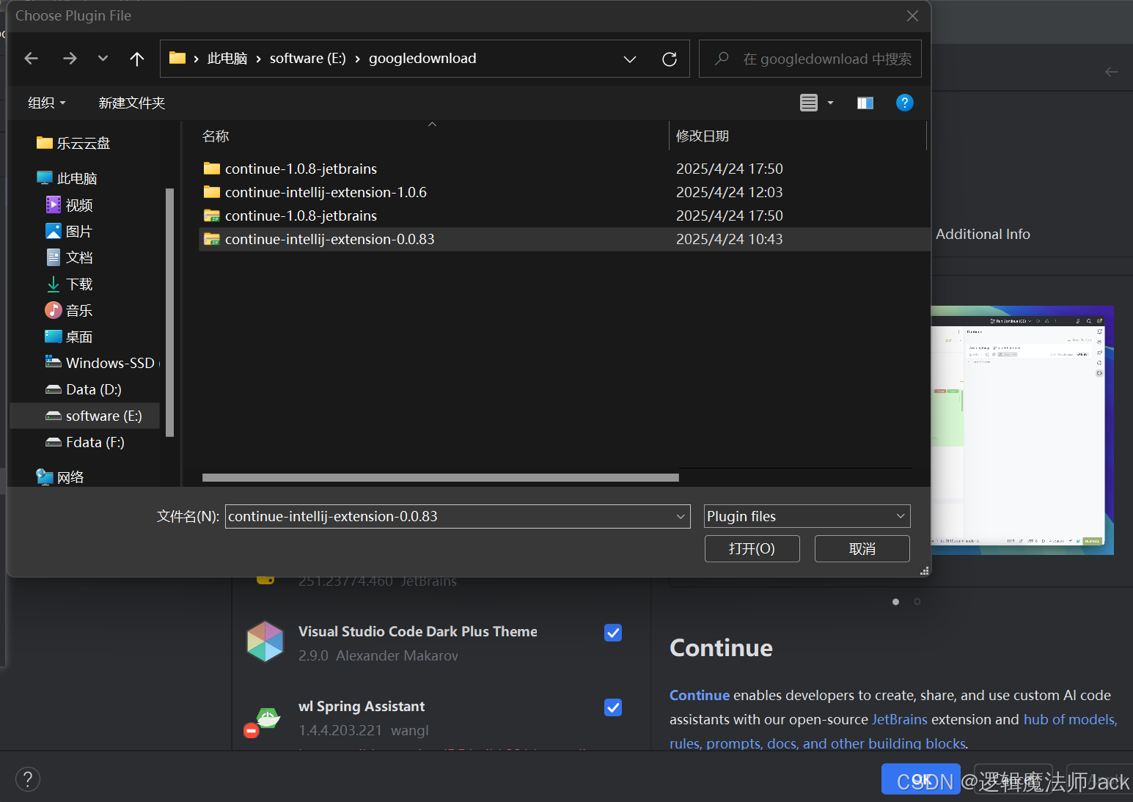Open the view options dropdown arrow

pos(830,103)
